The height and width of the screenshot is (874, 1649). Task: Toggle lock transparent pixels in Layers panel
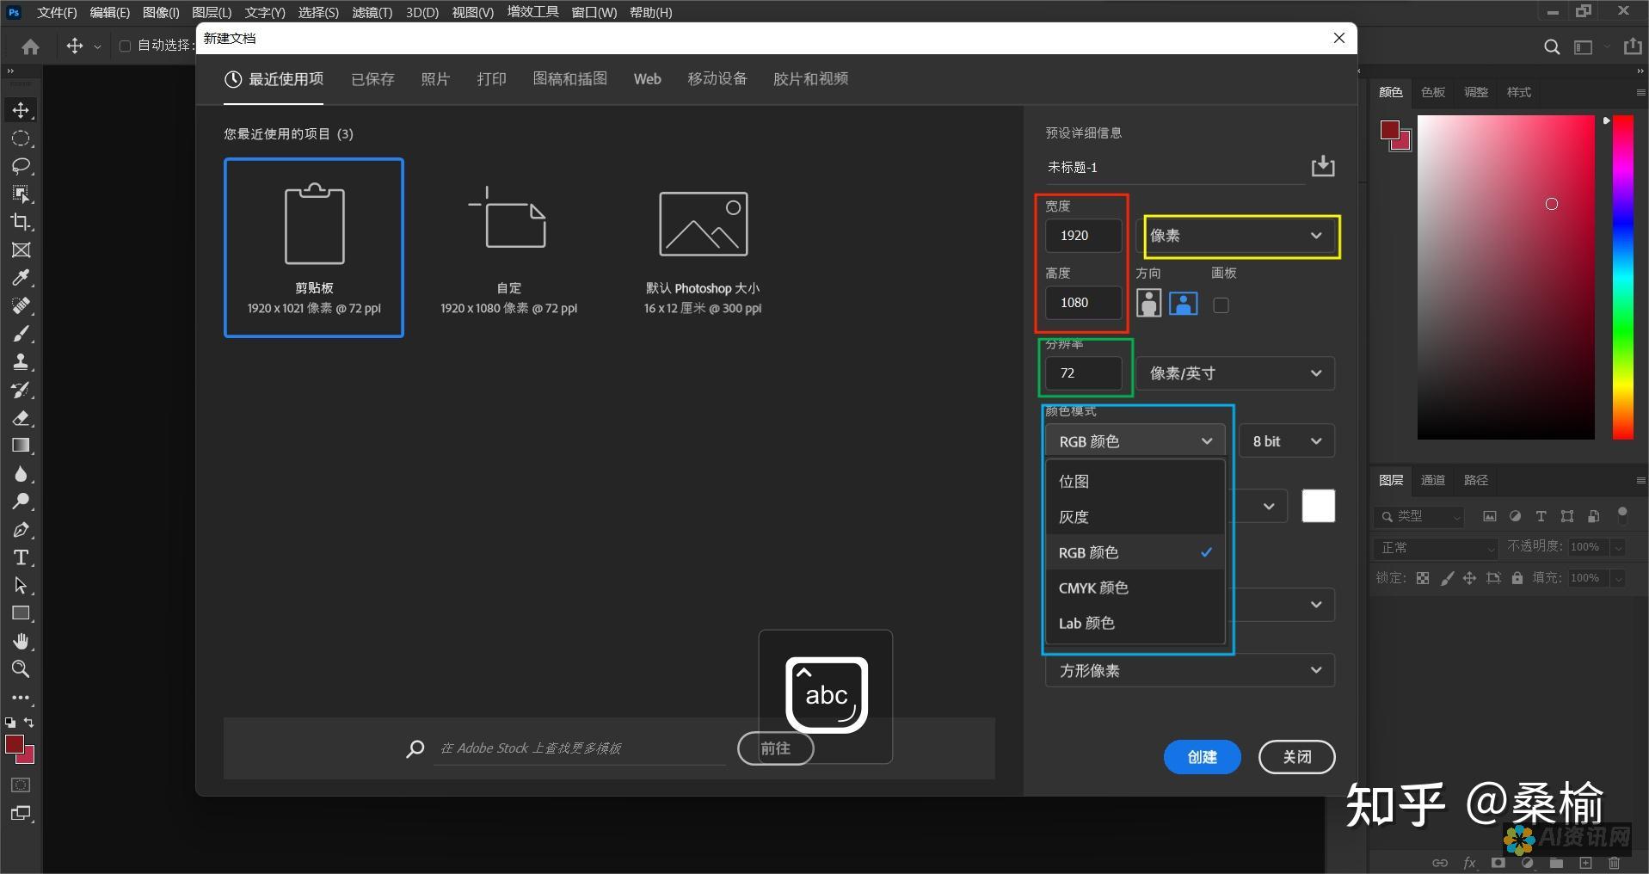pyautogui.click(x=1423, y=578)
